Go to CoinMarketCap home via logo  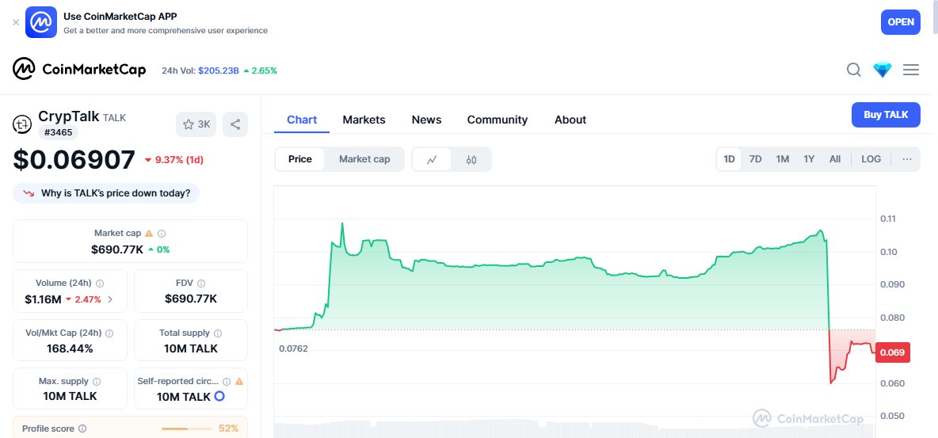79,69
